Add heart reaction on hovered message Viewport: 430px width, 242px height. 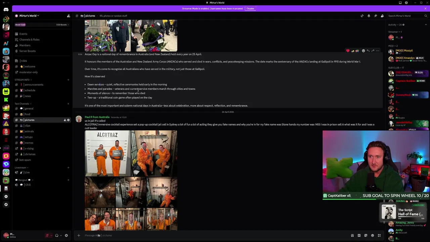tap(348, 51)
